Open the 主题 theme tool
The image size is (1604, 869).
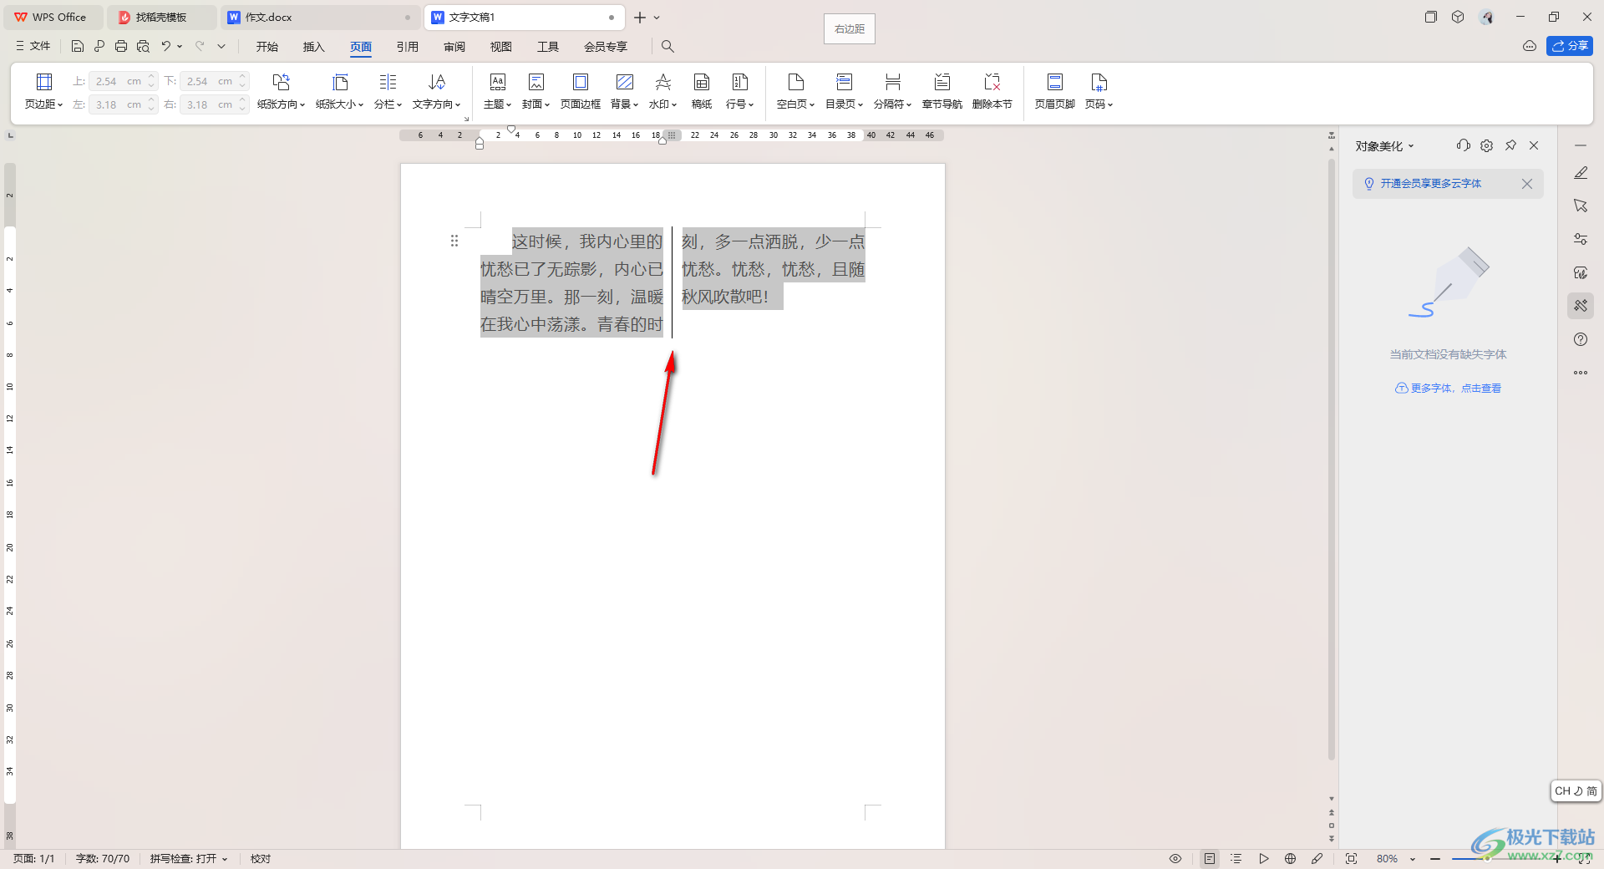point(497,91)
